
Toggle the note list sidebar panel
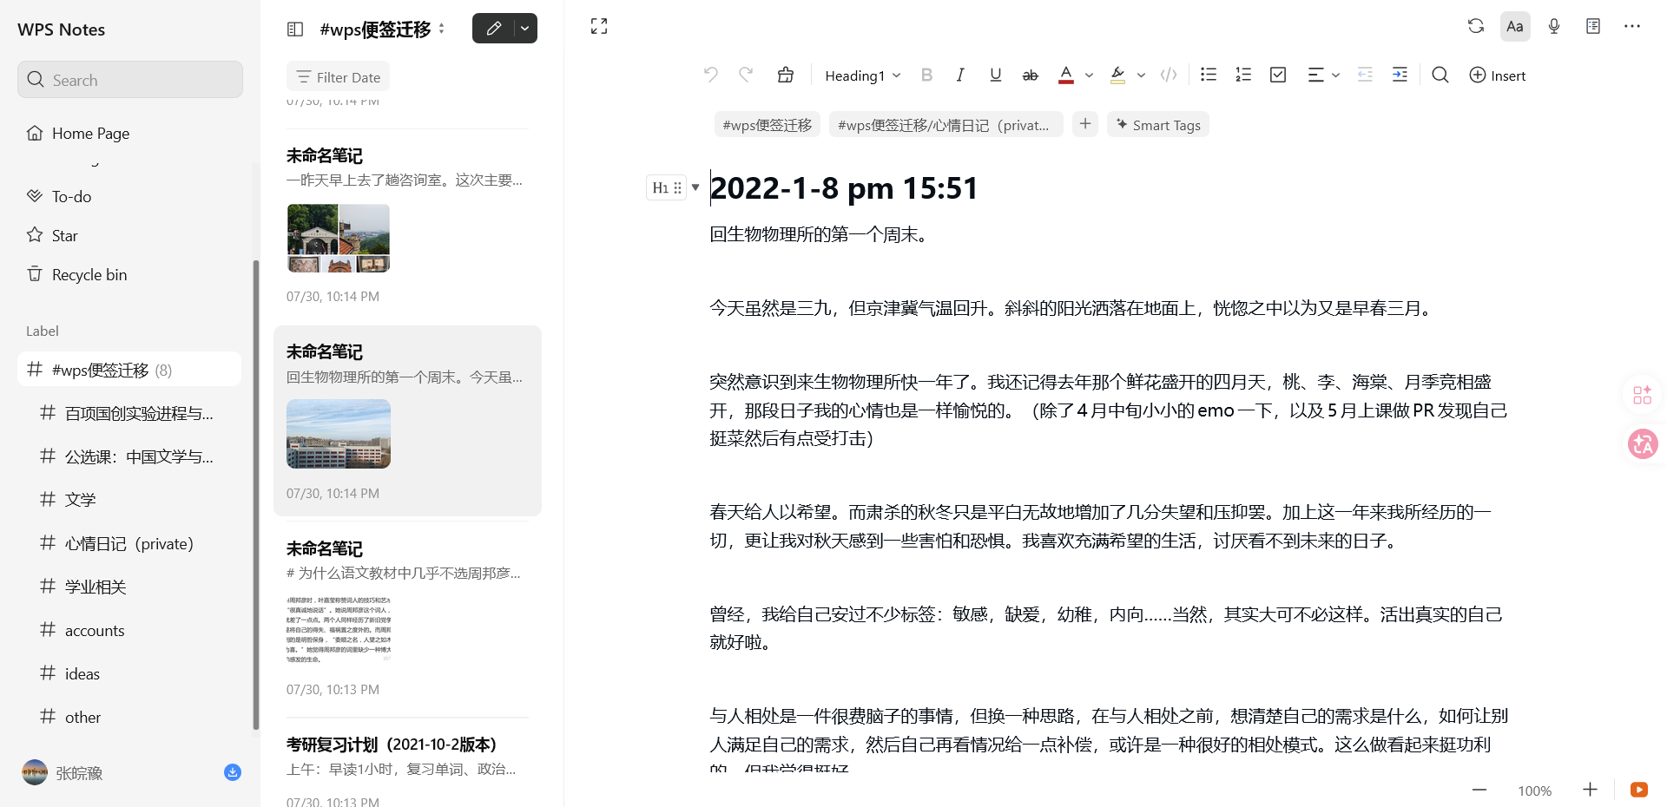point(295,30)
